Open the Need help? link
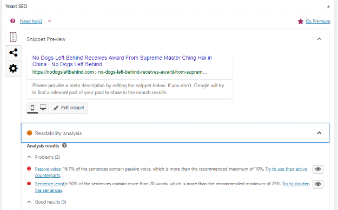The width and height of the screenshot is (338, 210). pyautogui.click(x=31, y=21)
